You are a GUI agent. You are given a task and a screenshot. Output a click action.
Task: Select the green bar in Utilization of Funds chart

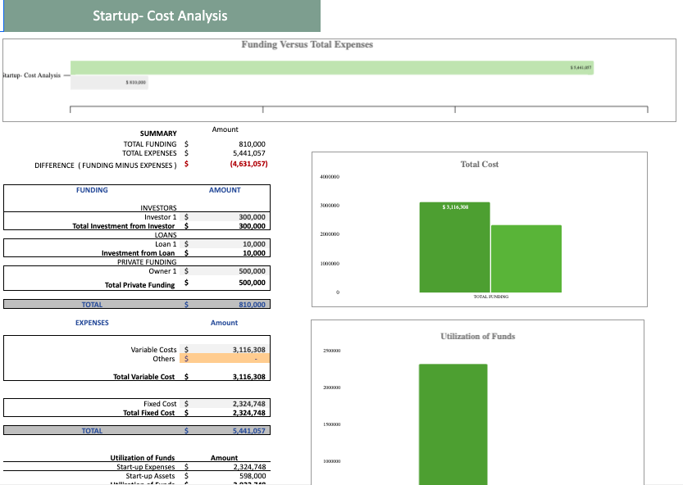pos(453,424)
